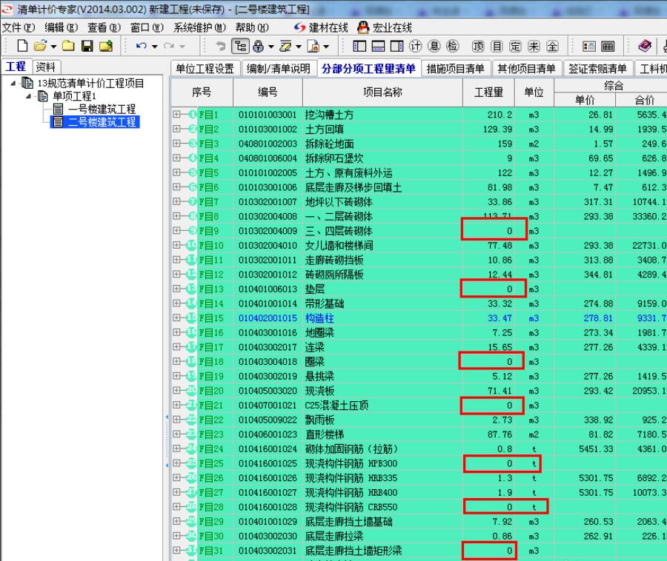Collapse the 单项工程1 tree node
This screenshot has width=667, height=561.
[x=28, y=96]
